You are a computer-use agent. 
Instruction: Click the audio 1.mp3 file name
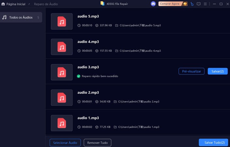[88, 118]
